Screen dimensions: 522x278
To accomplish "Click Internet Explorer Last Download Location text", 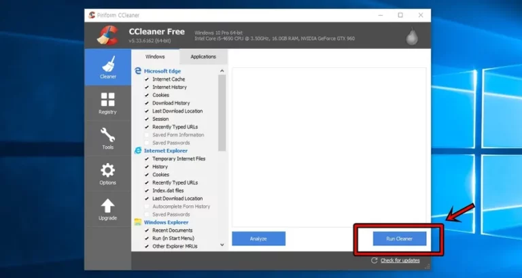I will point(177,198).
